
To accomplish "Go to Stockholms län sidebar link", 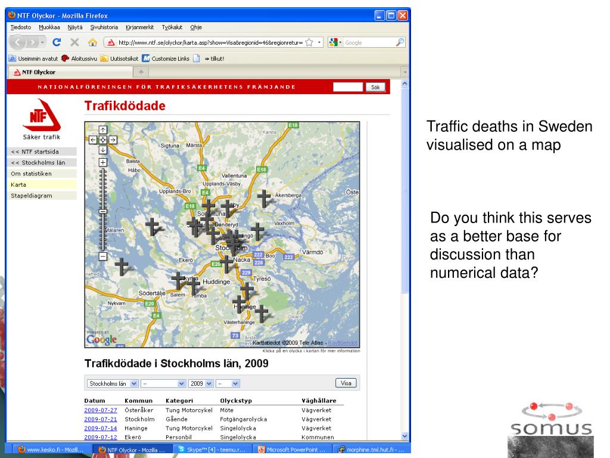I will click(42, 162).
